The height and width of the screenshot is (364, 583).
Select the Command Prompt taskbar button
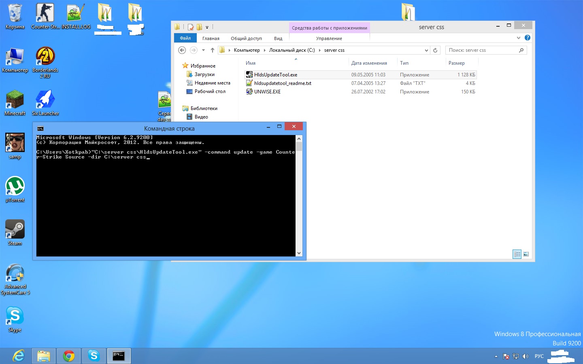coord(119,356)
